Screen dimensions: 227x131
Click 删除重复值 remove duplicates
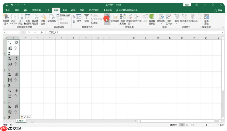(123, 19)
